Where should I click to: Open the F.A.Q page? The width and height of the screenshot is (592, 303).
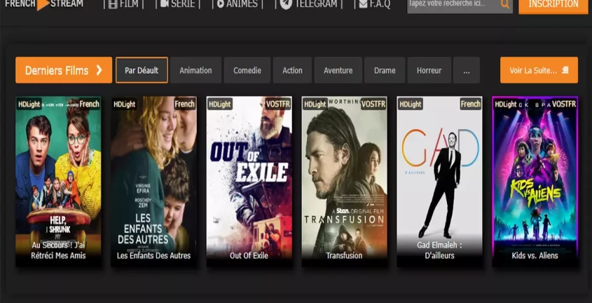tap(375, 4)
